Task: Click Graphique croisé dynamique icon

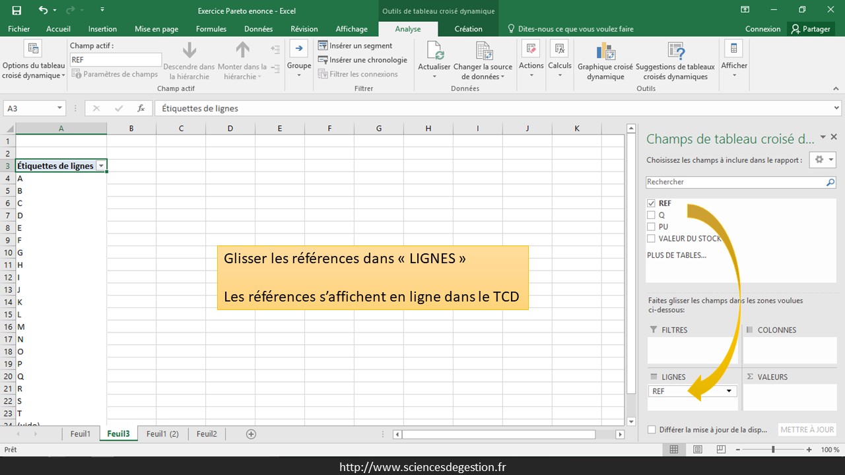Action: pyautogui.click(x=605, y=51)
